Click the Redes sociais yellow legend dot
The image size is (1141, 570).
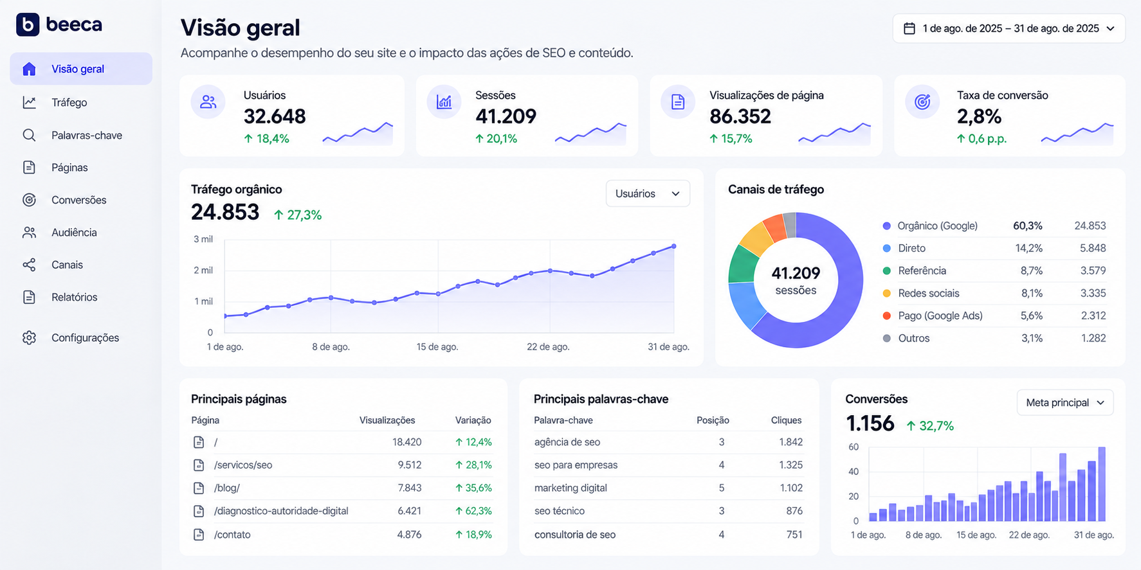click(x=887, y=293)
